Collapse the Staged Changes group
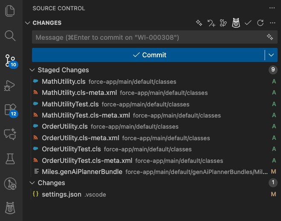The height and width of the screenshot is (221, 281). click(x=32, y=70)
